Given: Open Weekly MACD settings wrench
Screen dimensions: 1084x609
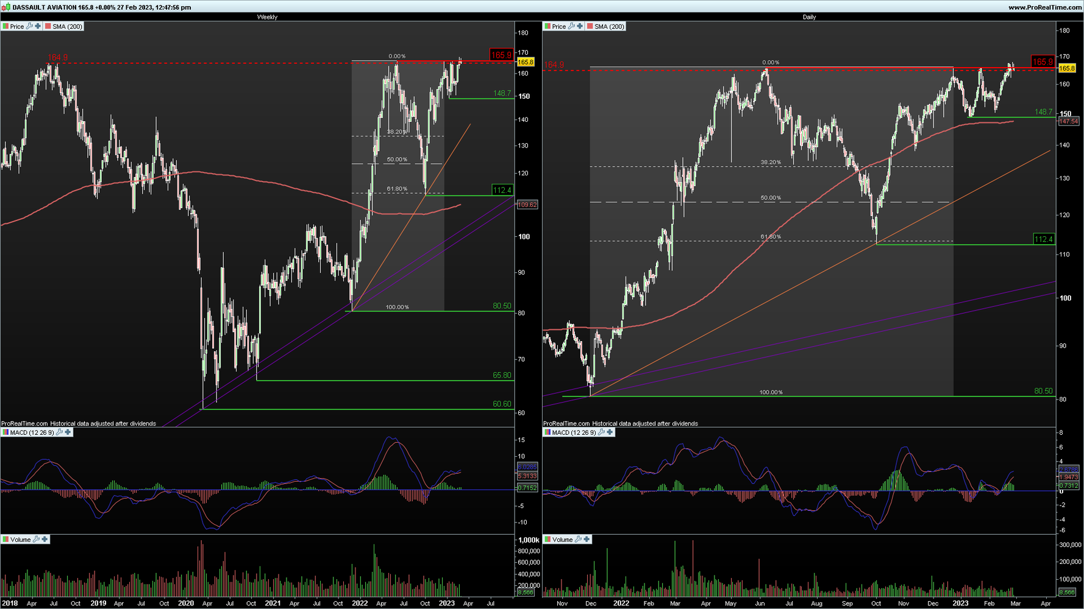Looking at the screenshot, I should tap(59, 432).
